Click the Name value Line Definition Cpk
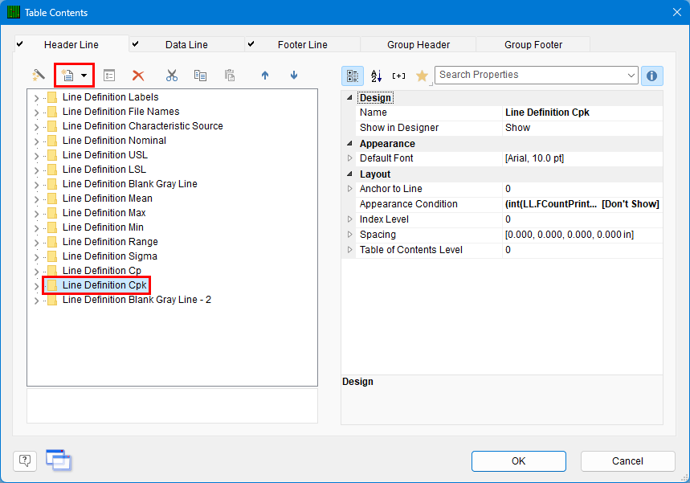Screen dimensions: 690x483 [x=547, y=113]
